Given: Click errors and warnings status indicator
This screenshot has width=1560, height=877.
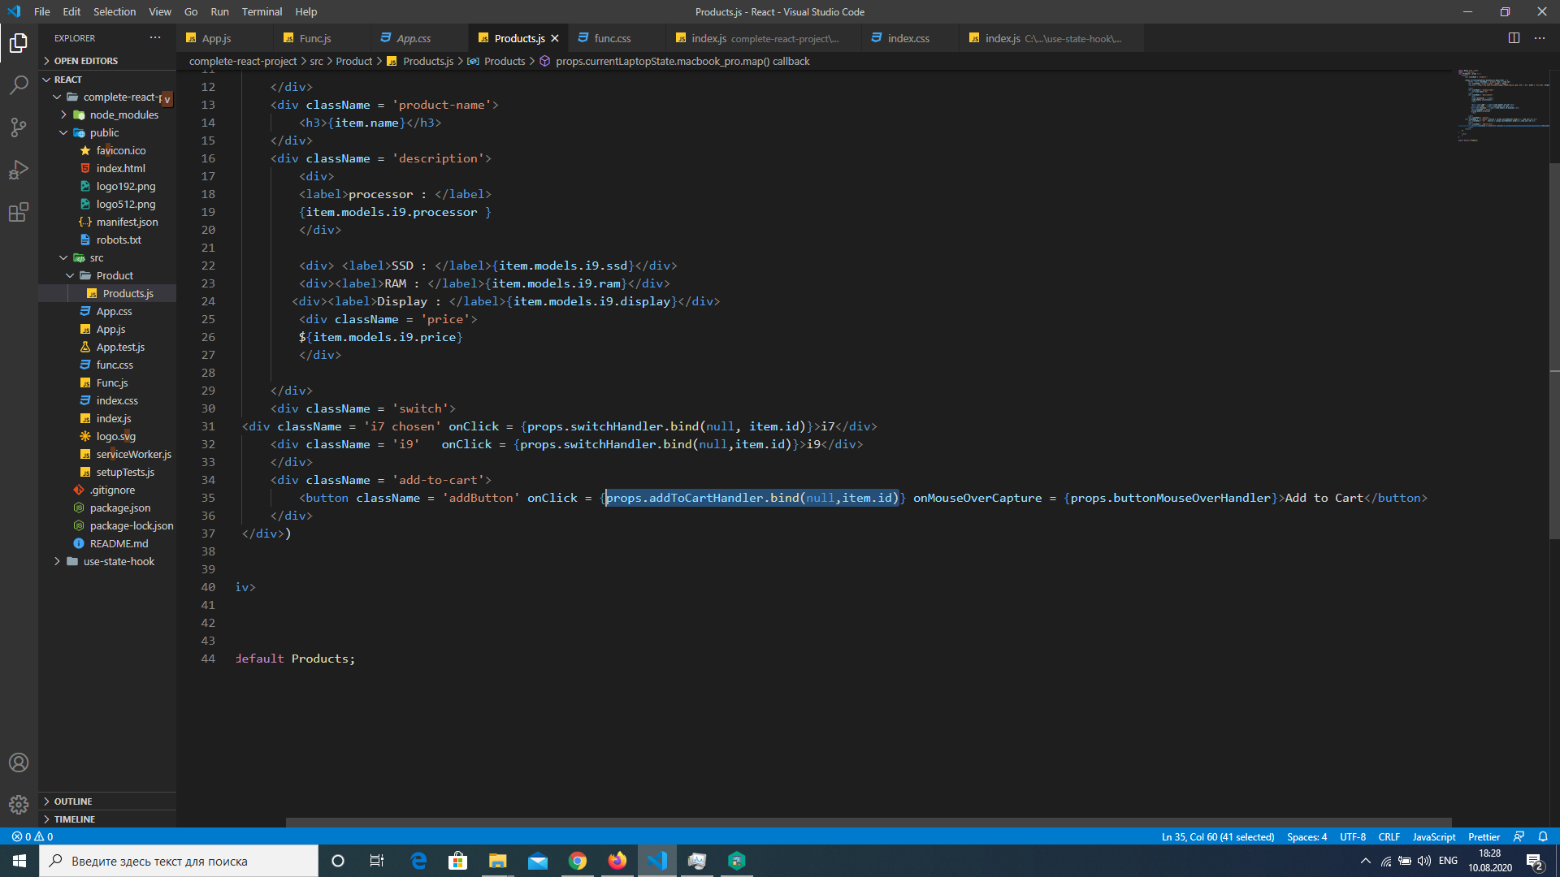Looking at the screenshot, I should [x=32, y=836].
